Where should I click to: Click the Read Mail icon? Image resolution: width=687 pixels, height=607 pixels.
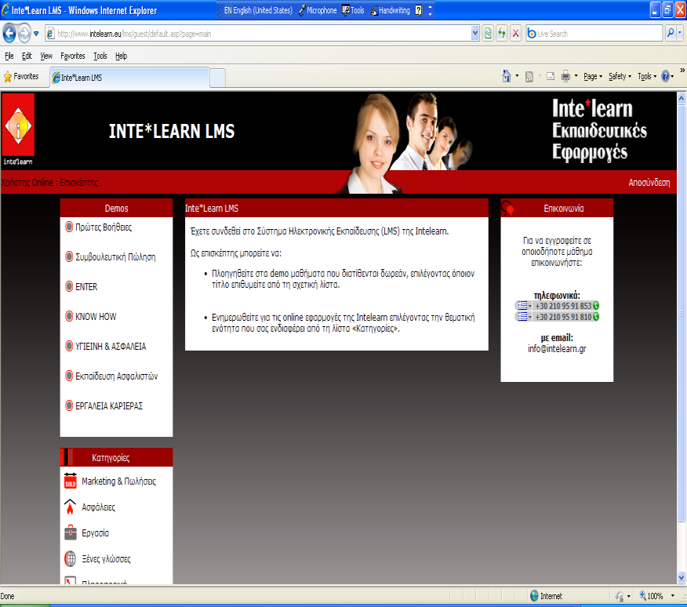[x=551, y=76]
